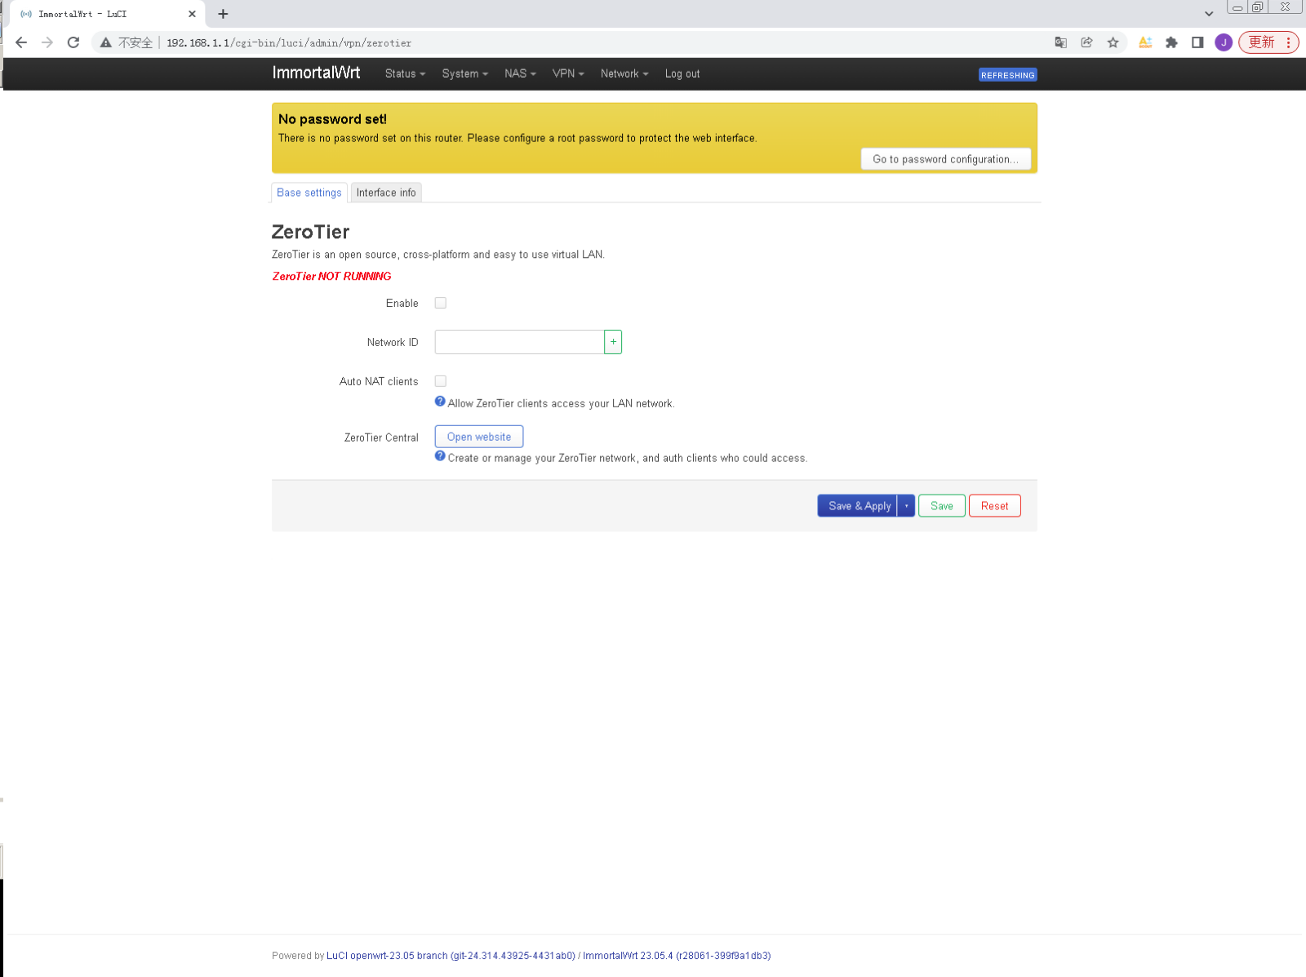Expand the VPN menu
The height and width of the screenshot is (977, 1306).
tap(568, 73)
